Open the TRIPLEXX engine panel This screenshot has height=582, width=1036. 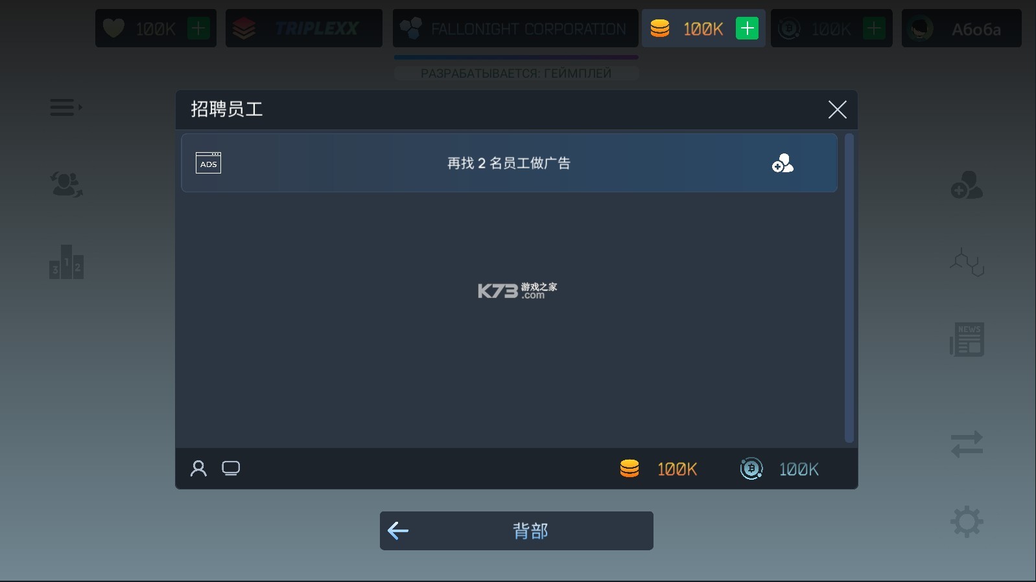coord(303,28)
